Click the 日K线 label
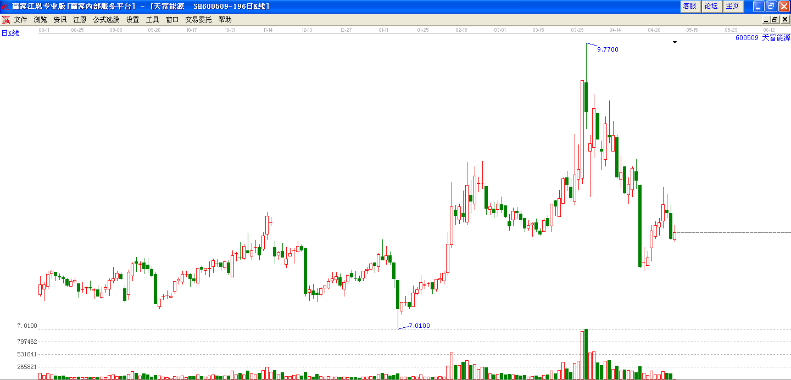791x380 pixels. (10, 33)
